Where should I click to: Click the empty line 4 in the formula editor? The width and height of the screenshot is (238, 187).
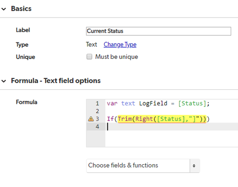pyautogui.click(x=171, y=127)
